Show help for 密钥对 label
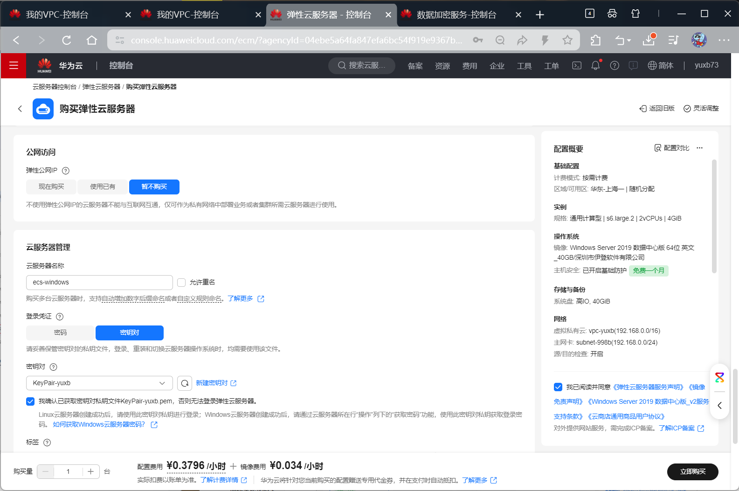Screen dimensions: 739x491 click(x=53, y=367)
